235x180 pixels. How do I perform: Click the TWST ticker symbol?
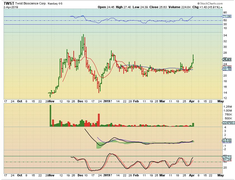coord(9,3)
